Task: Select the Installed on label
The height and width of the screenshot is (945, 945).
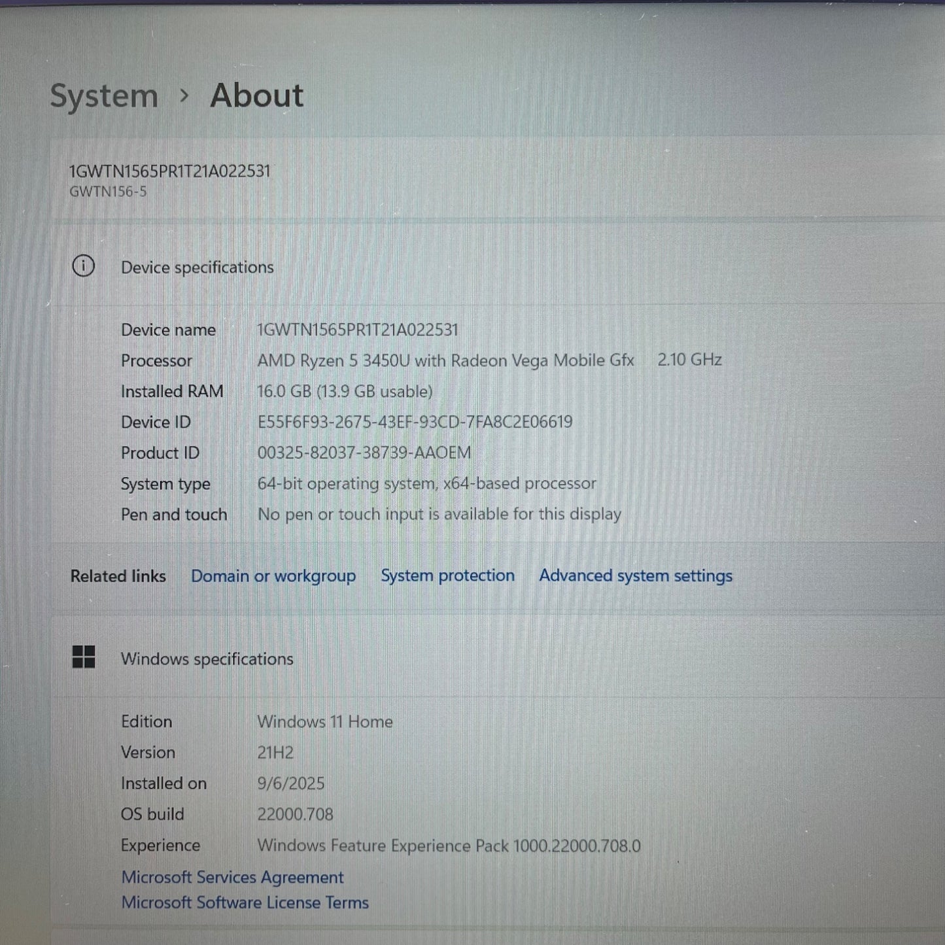Action: coord(163,783)
